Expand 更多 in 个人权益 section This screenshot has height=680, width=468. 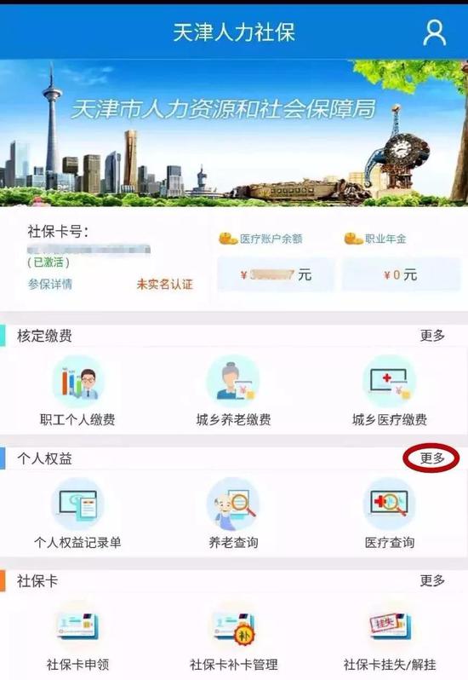[432, 458]
